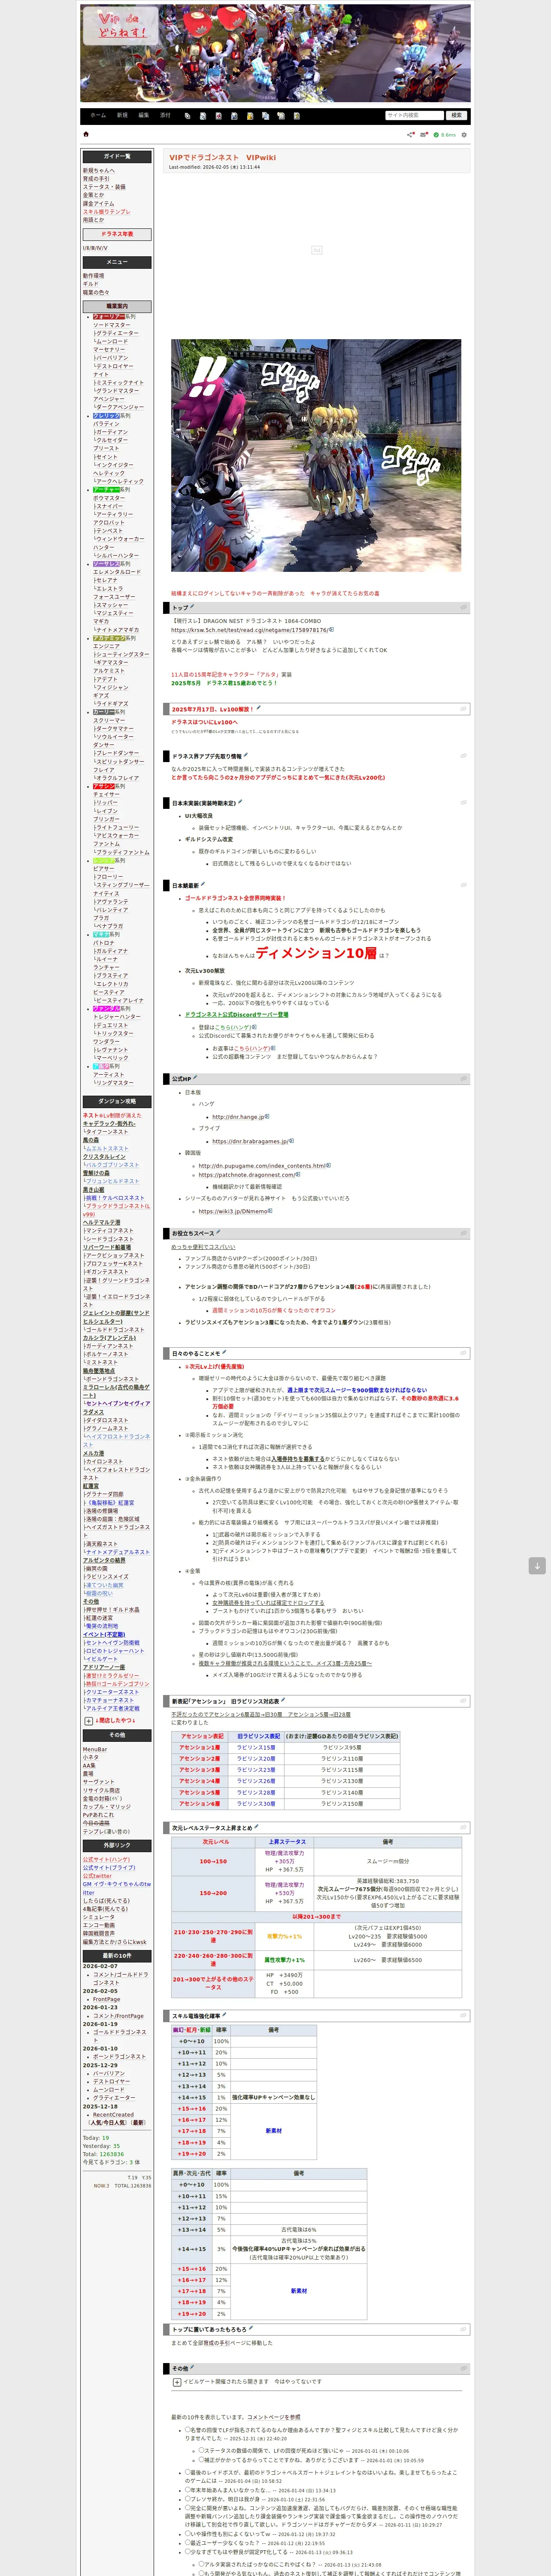The height and width of the screenshot is (2576, 551).
Task: Open the settings gear icon
Action: tap(464, 134)
